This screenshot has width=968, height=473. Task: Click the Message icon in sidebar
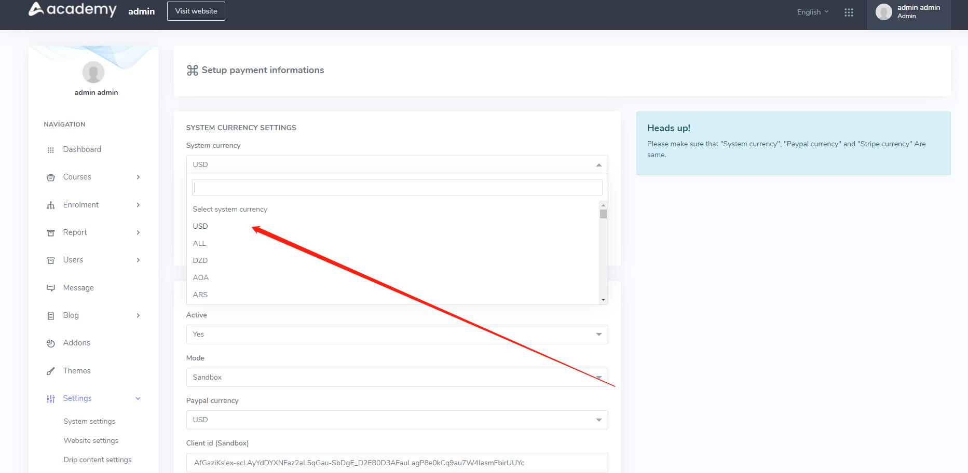point(50,288)
